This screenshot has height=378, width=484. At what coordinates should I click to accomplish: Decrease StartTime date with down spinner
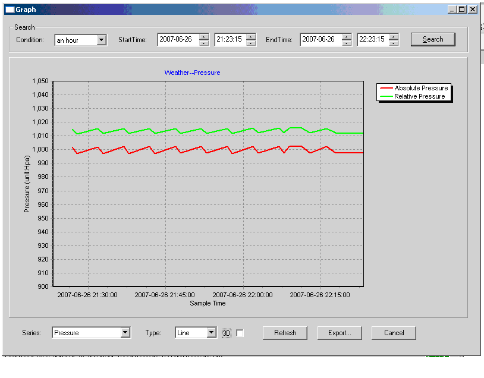[x=204, y=43]
